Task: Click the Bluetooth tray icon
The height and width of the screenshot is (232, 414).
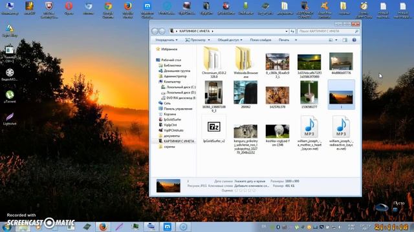Action: pyautogui.click(x=278, y=227)
